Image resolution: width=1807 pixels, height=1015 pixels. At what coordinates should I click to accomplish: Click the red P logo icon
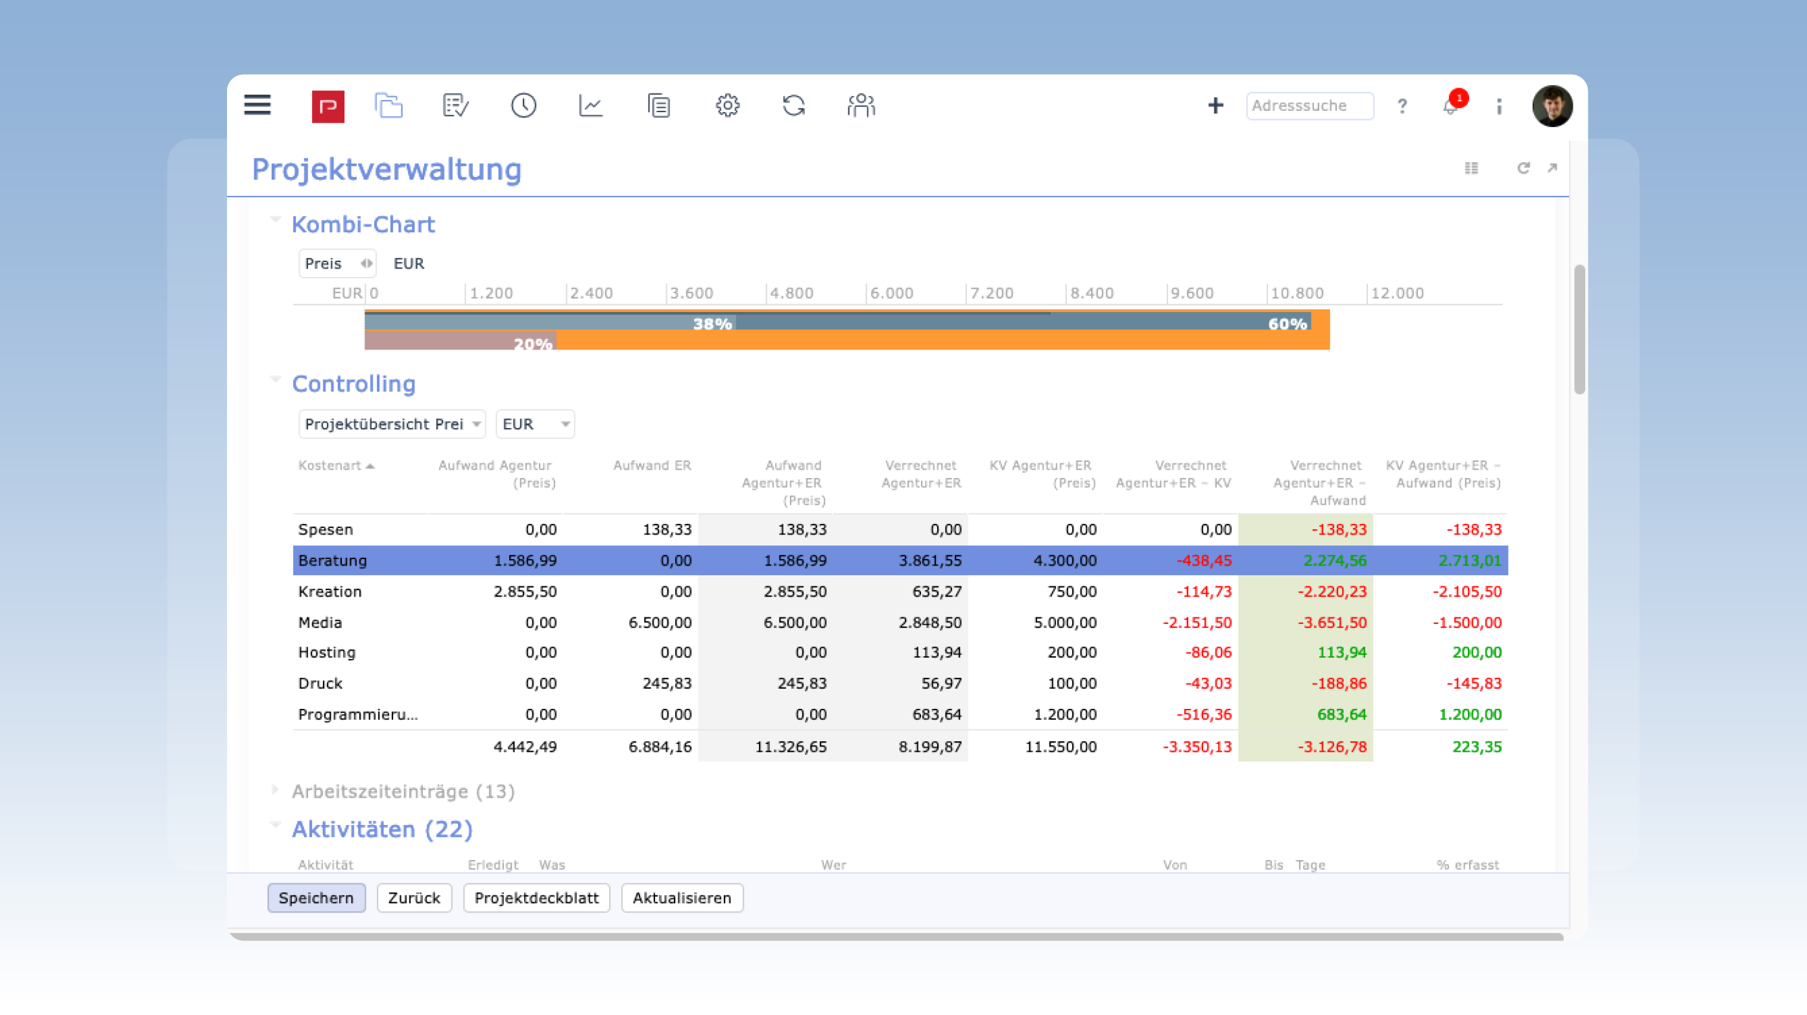pos(328,106)
